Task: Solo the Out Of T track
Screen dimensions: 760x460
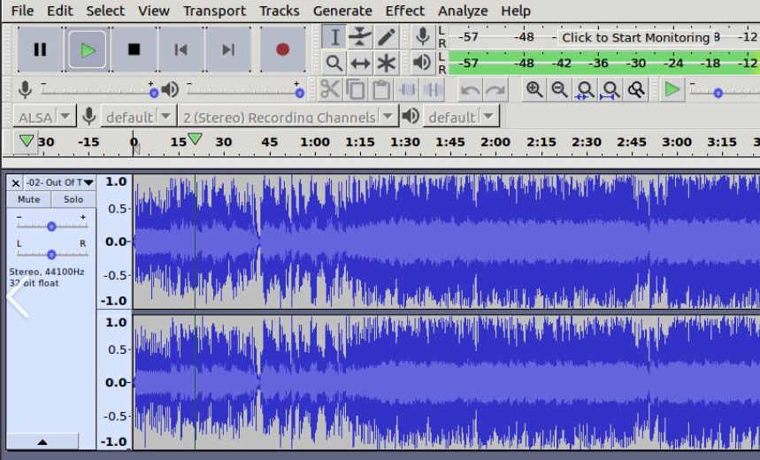Action: point(73,199)
